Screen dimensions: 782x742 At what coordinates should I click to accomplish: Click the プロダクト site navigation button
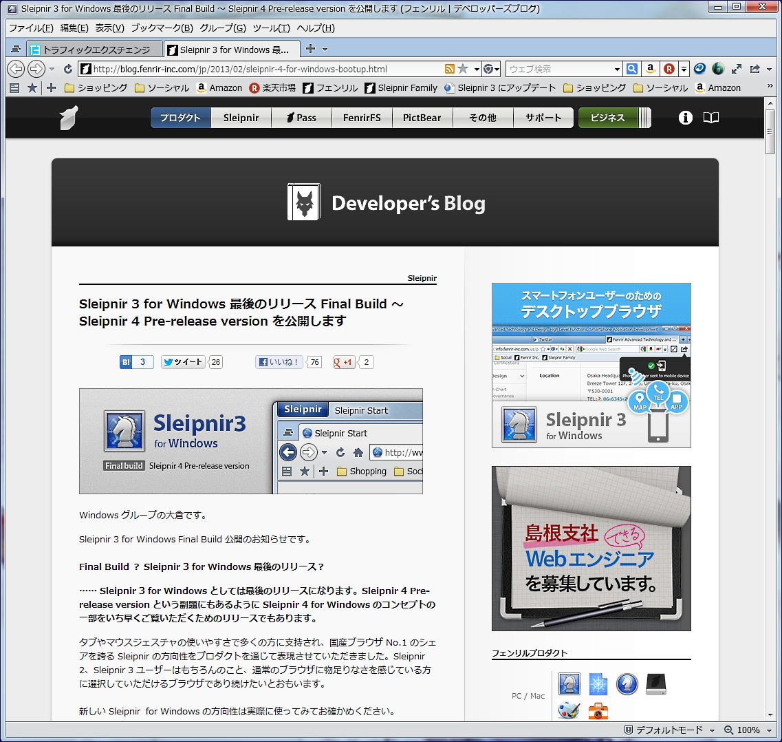(x=180, y=118)
